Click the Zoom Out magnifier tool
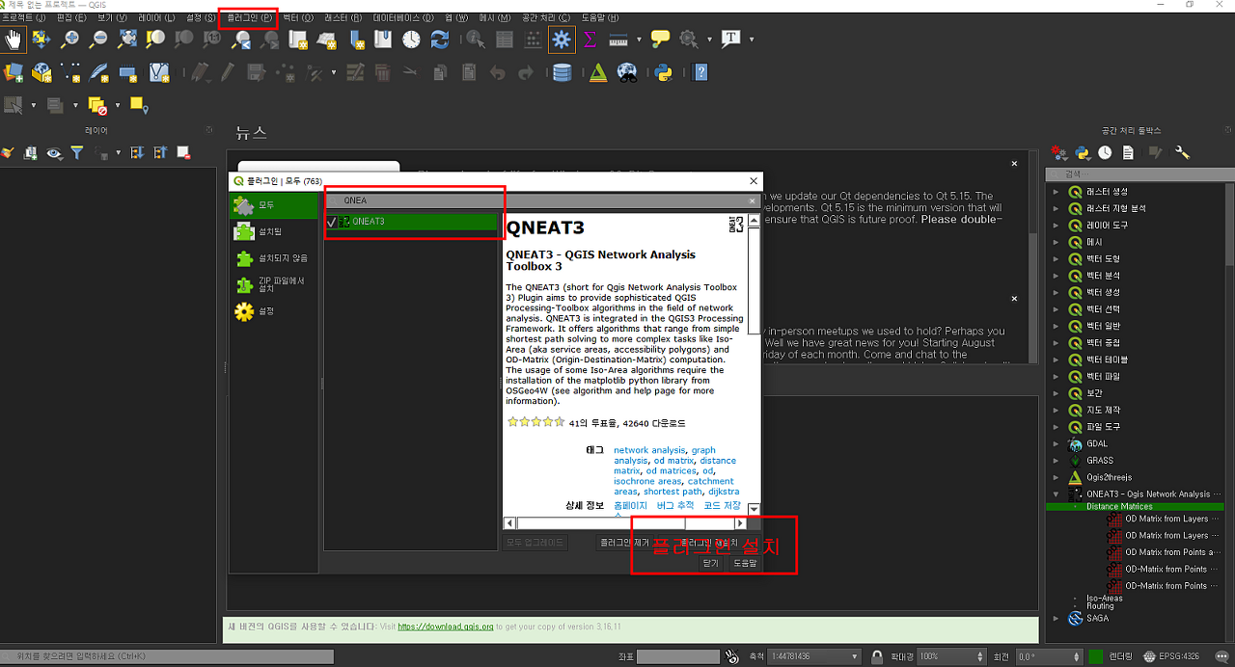The image size is (1235, 667). coord(98,40)
